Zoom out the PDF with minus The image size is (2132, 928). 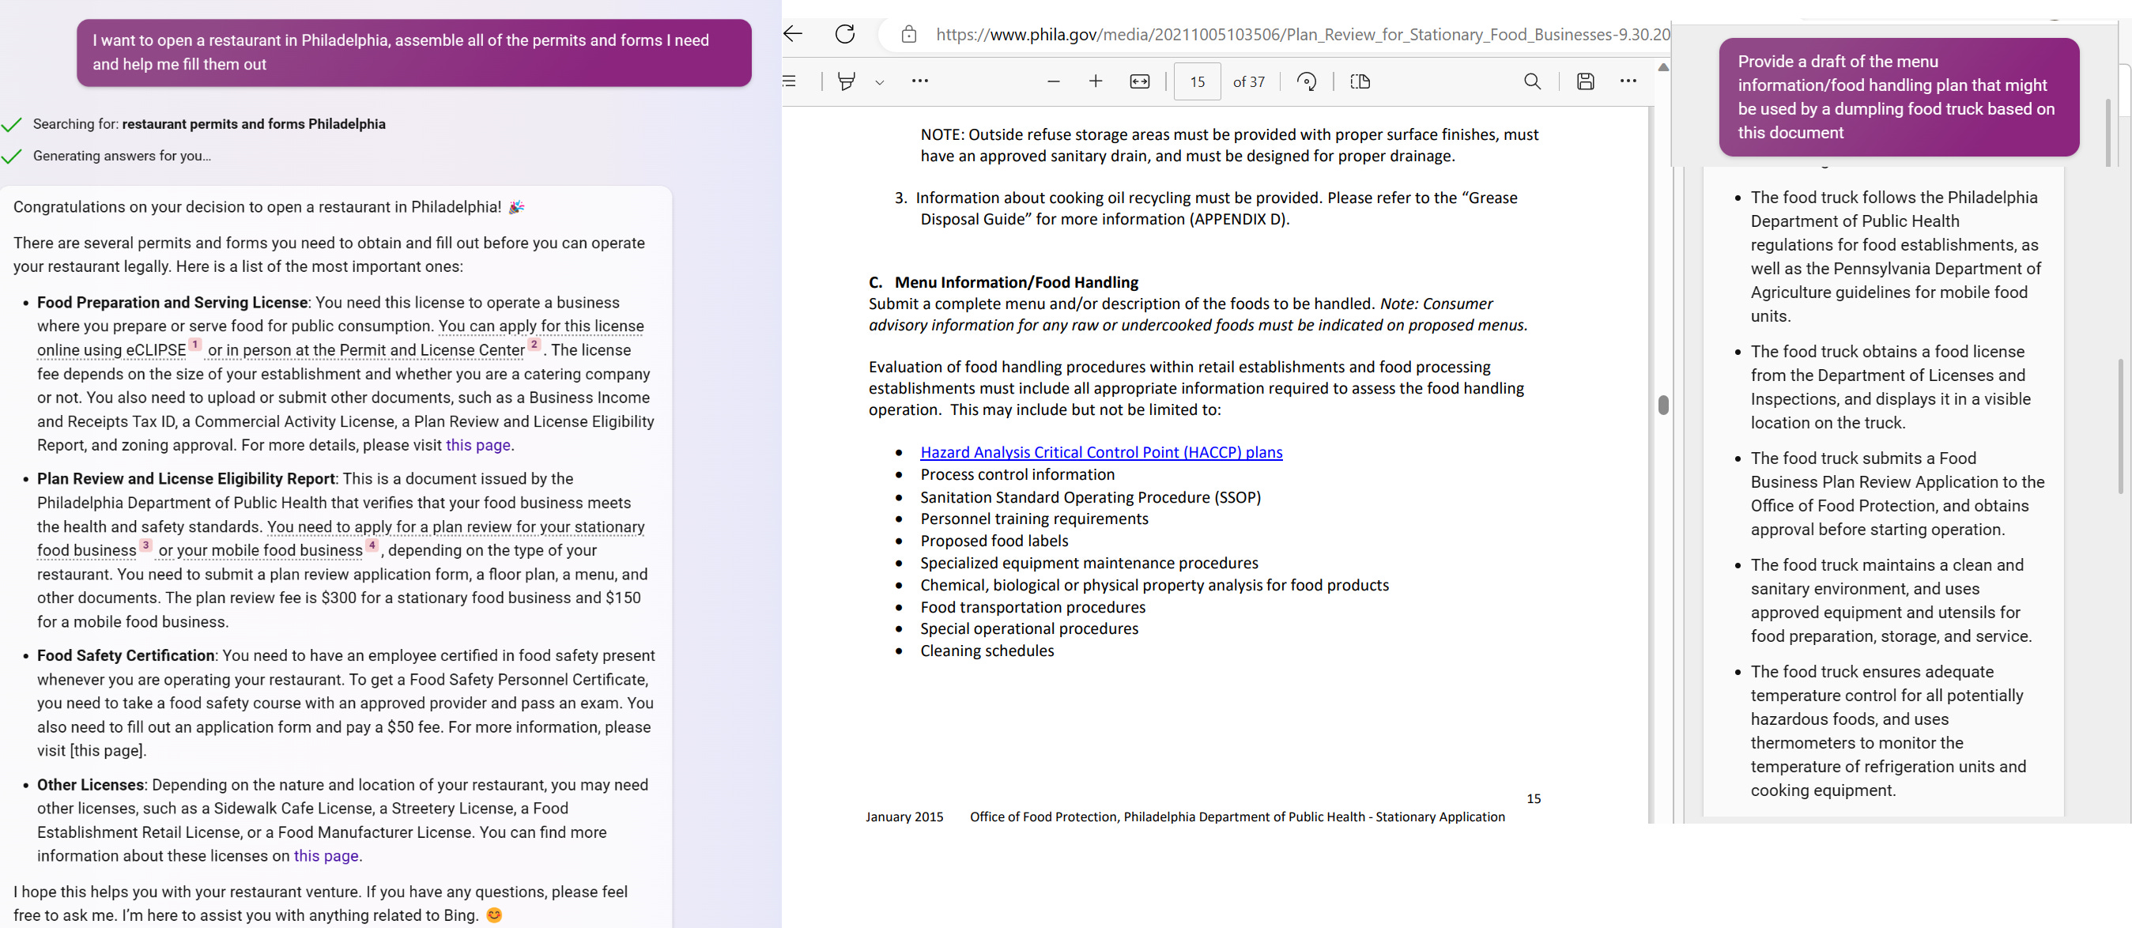1053,81
